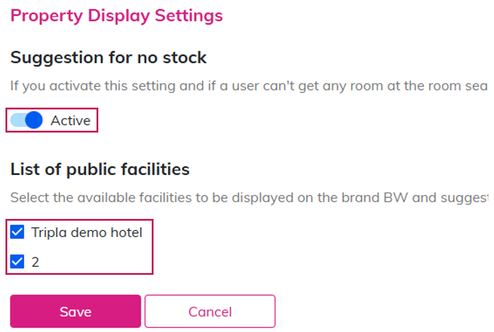Toggle the Suggestion for no stock switch
This screenshot has width=494, height=332.
pos(27,120)
